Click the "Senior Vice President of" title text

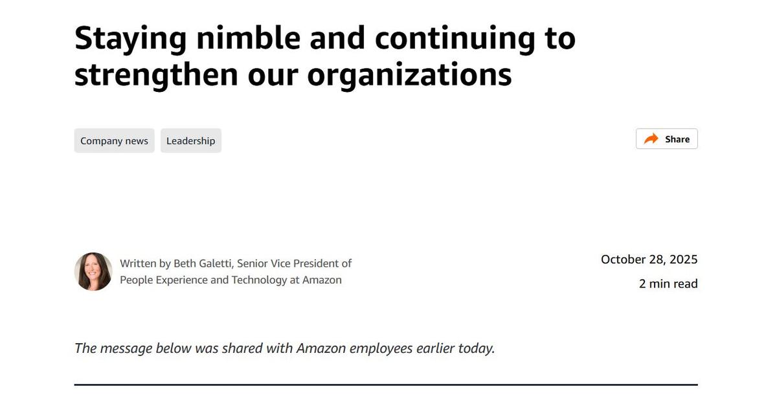(294, 264)
